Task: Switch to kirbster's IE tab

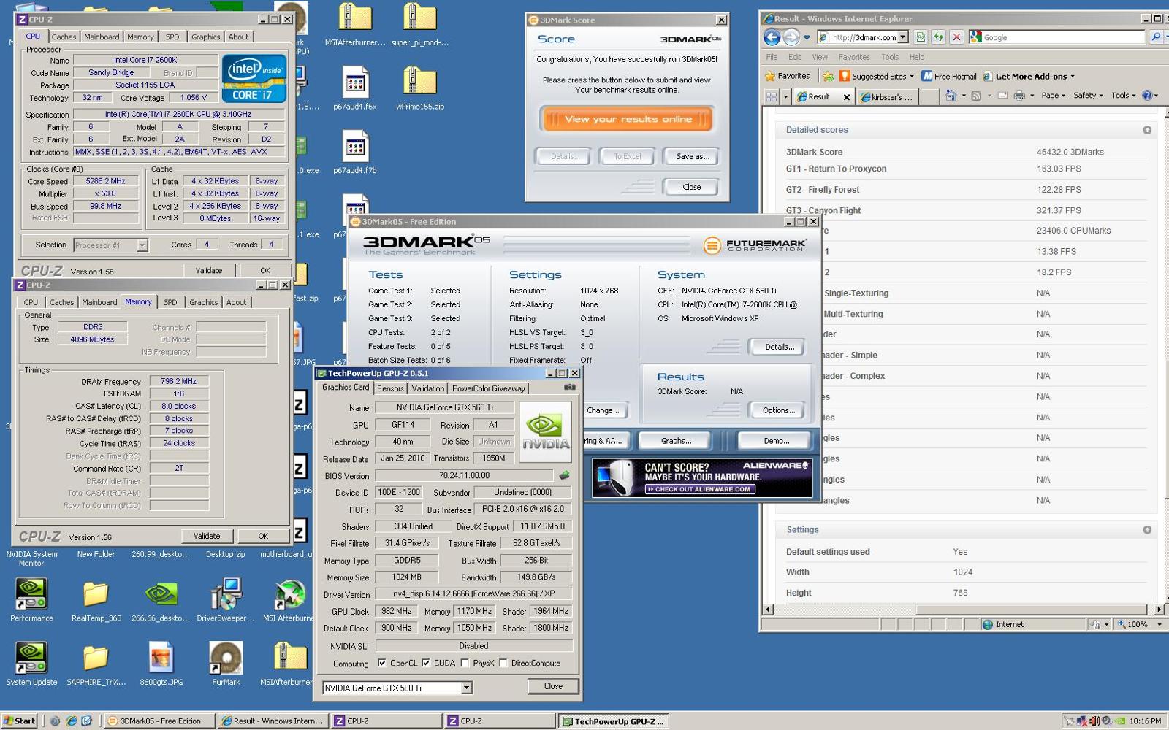Action: click(886, 96)
